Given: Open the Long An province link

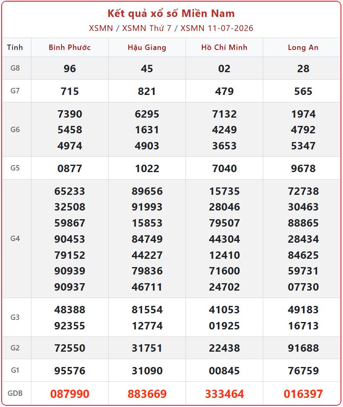Looking at the screenshot, I should 303,47.
